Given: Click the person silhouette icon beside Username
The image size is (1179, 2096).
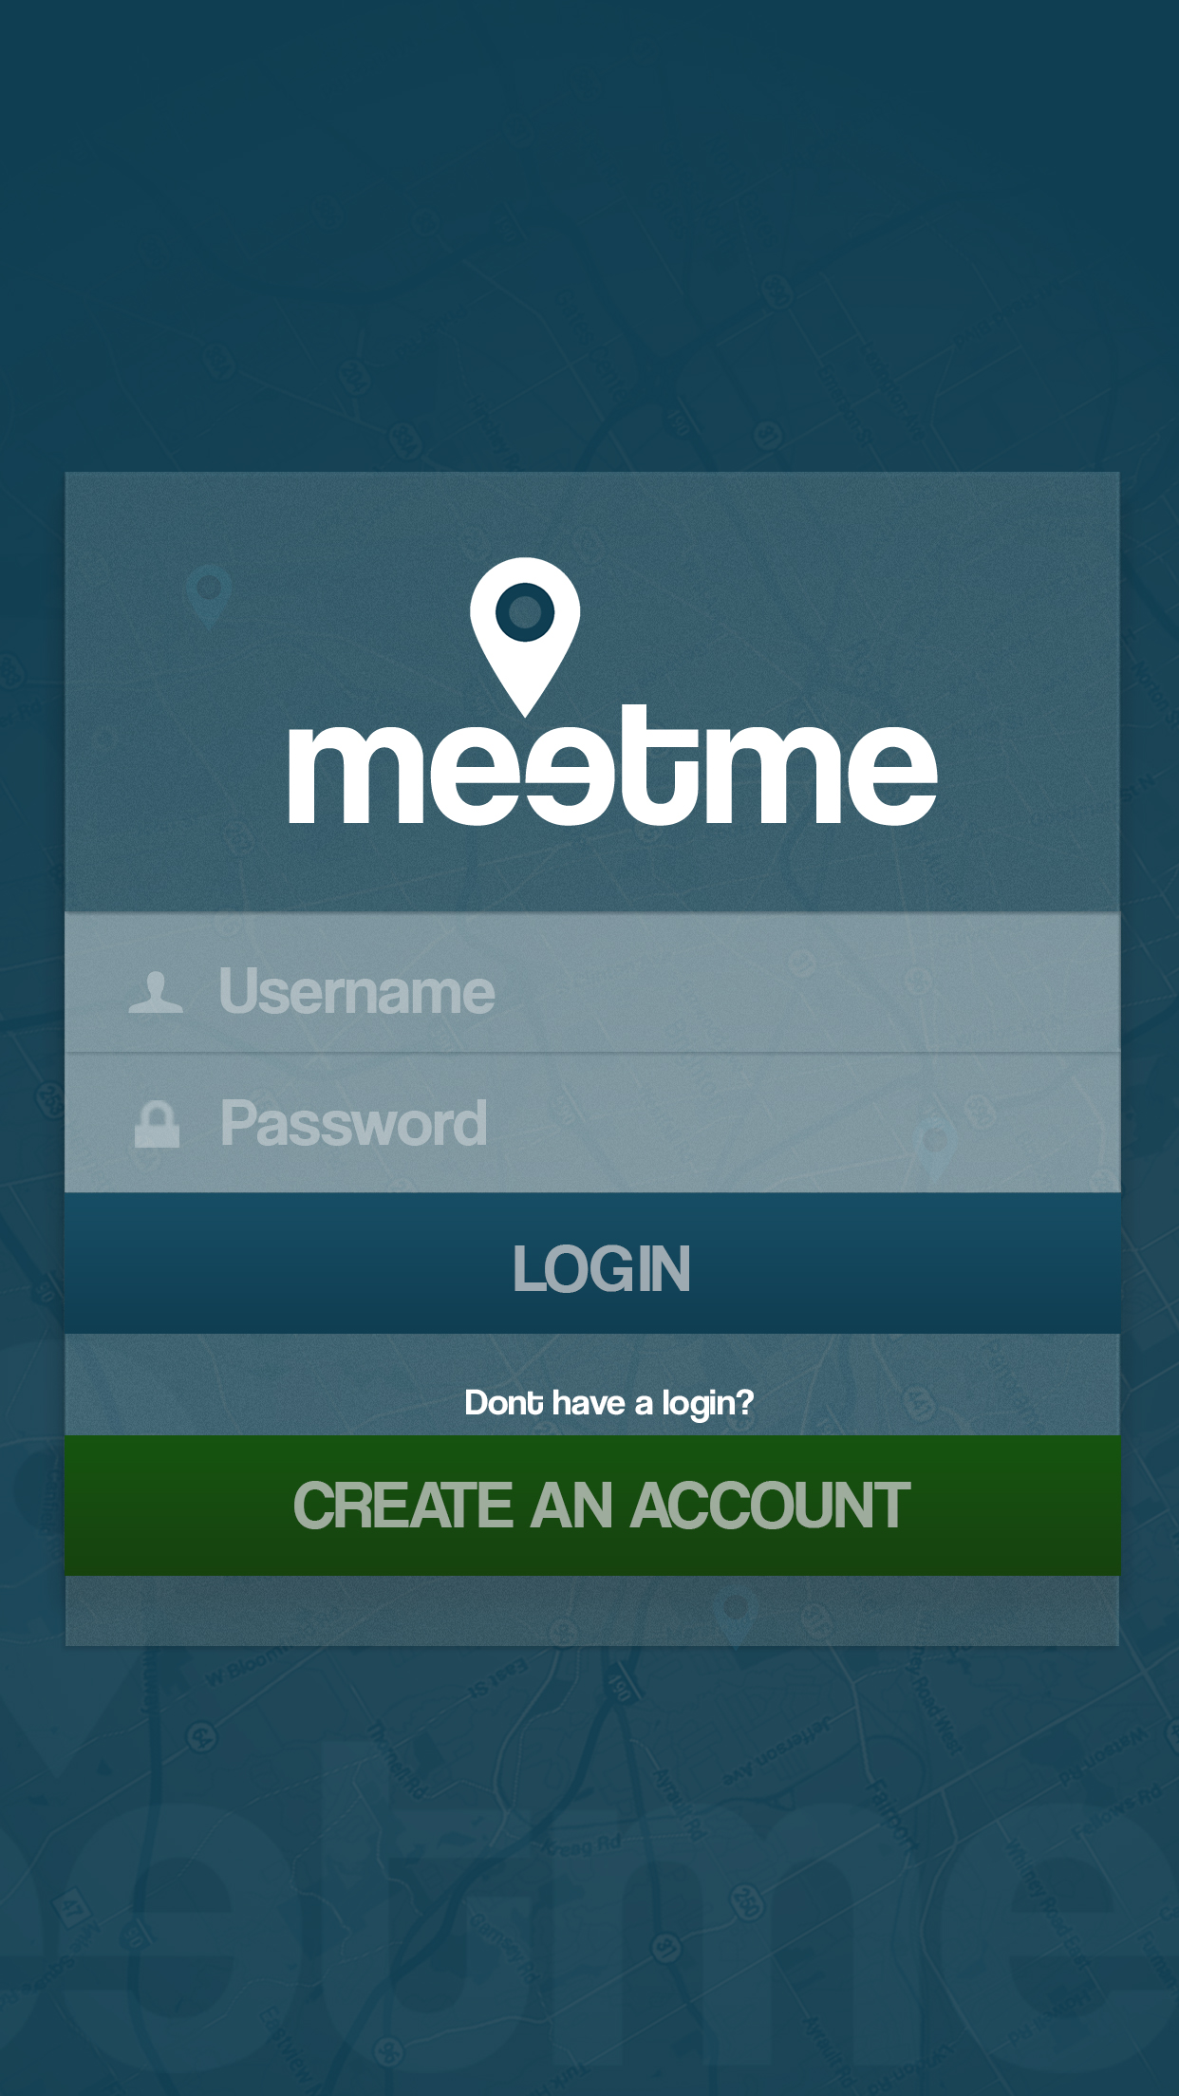Looking at the screenshot, I should pos(156,992).
